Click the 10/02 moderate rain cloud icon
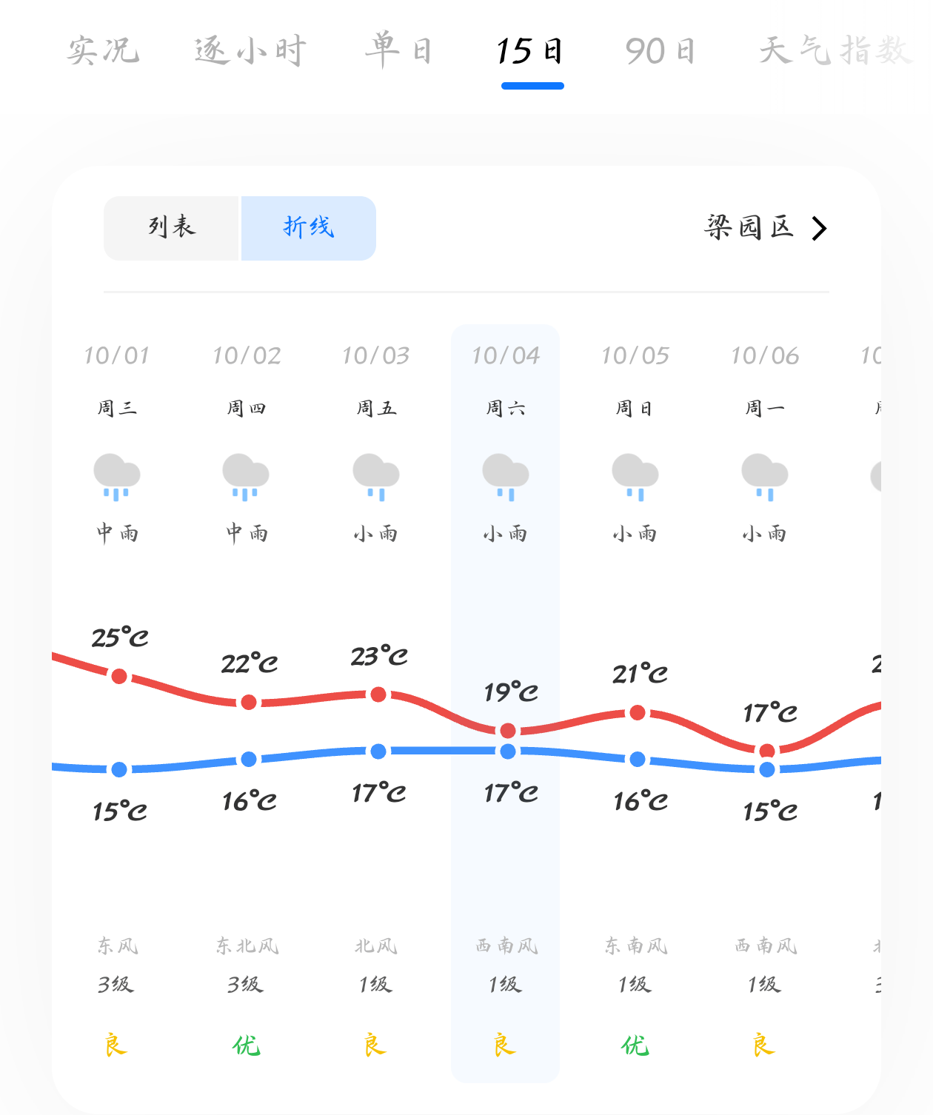The image size is (933, 1115). [246, 476]
